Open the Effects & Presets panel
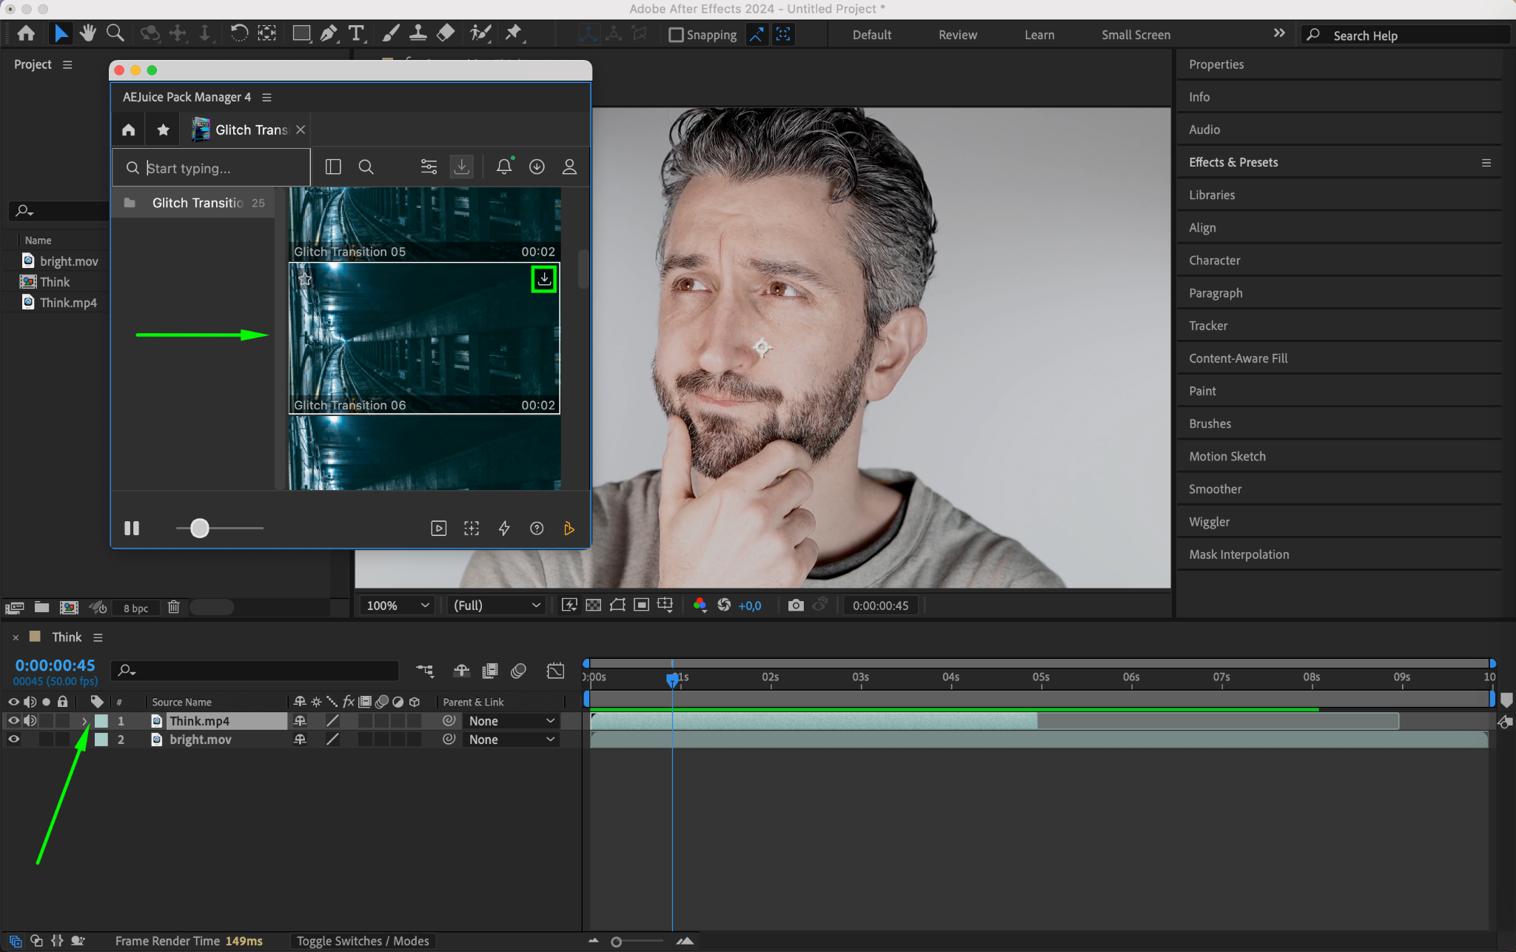1516x952 pixels. pyautogui.click(x=1233, y=162)
